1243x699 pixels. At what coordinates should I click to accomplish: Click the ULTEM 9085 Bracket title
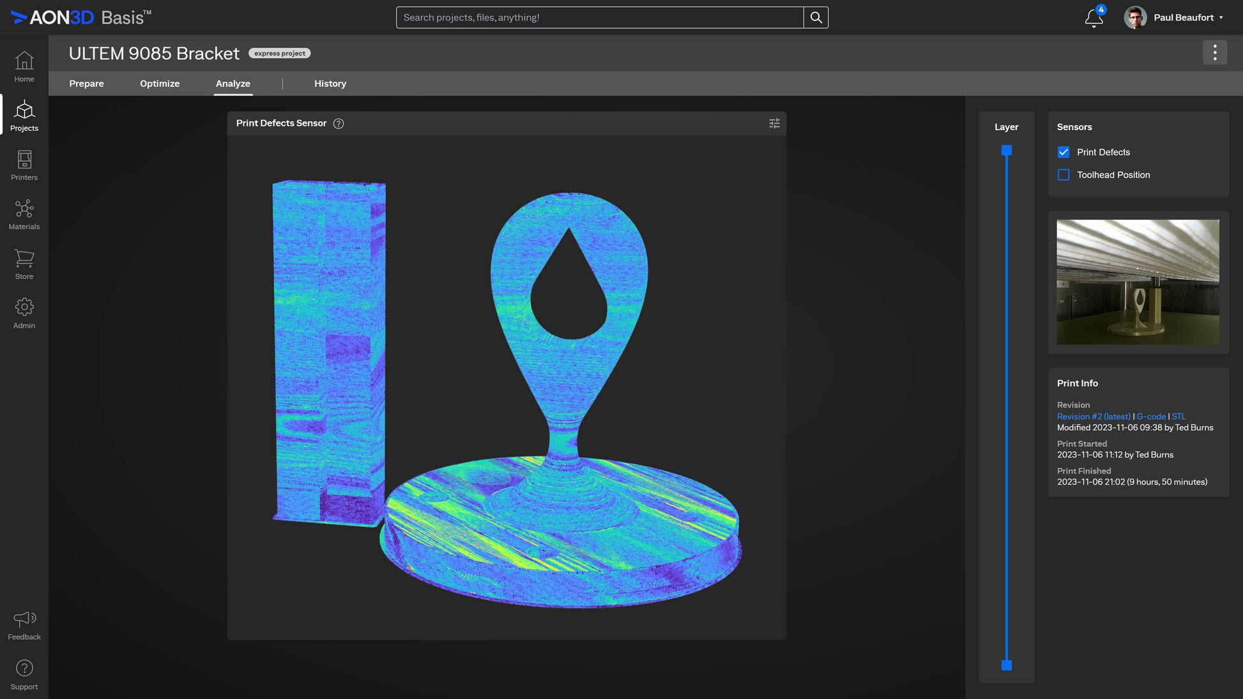[x=154, y=54]
